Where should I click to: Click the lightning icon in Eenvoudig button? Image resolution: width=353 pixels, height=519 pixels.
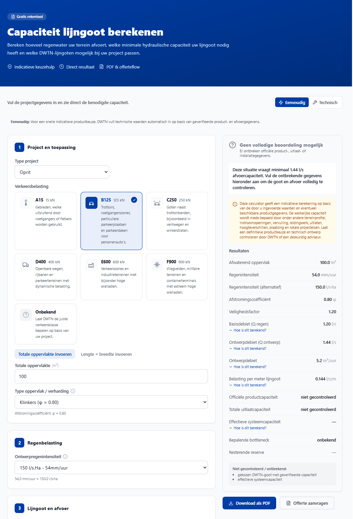281,102
